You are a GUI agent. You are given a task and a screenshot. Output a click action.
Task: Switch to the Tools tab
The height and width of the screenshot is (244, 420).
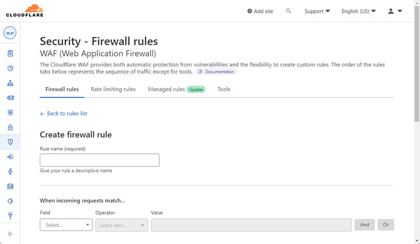224,90
